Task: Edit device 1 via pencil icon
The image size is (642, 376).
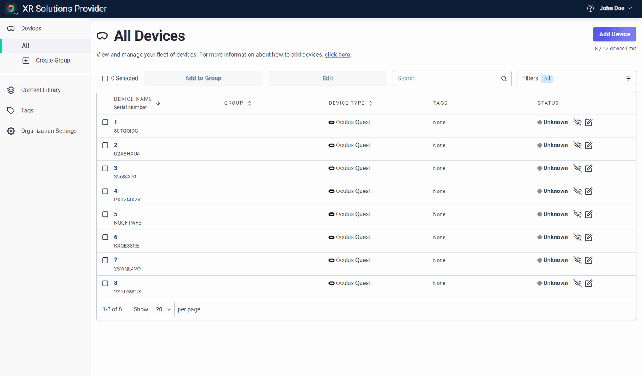Action: (x=588, y=122)
